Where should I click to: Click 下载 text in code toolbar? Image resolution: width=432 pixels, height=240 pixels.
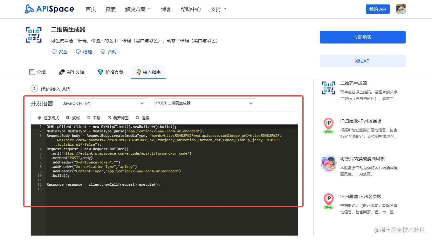coord(96,118)
